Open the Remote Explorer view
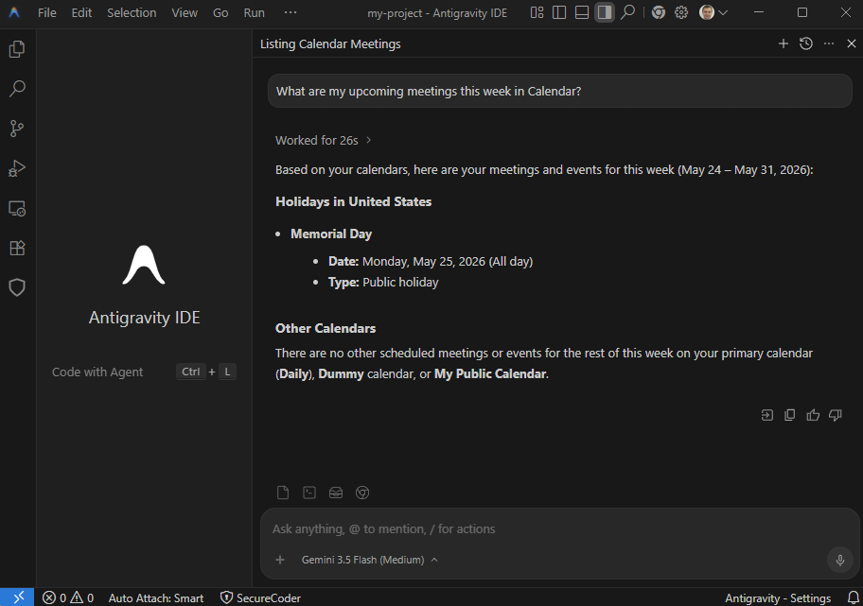863x606 pixels. 17,208
